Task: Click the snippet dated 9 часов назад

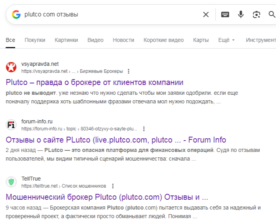Action: (x=133, y=212)
